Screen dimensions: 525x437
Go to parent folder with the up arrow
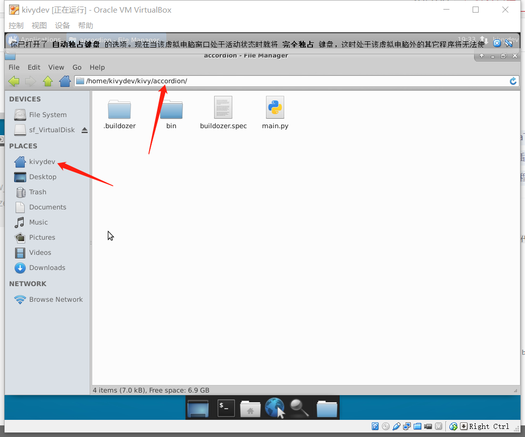point(48,81)
